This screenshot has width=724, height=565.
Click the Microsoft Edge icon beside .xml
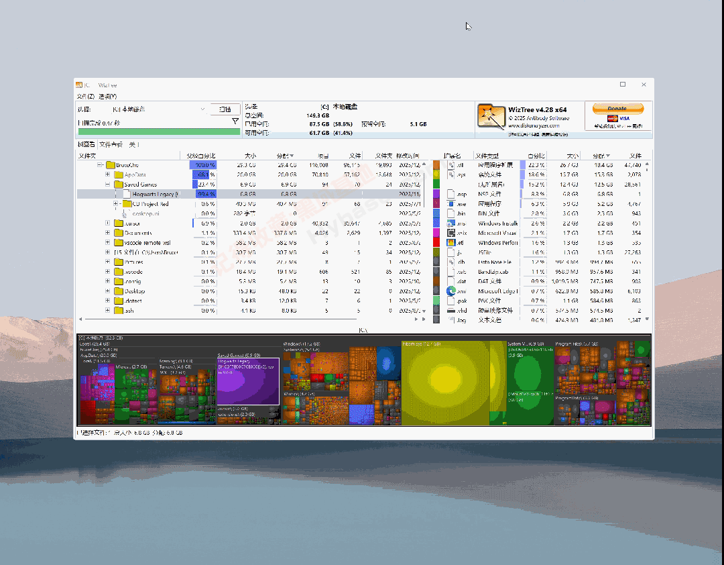point(452,291)
